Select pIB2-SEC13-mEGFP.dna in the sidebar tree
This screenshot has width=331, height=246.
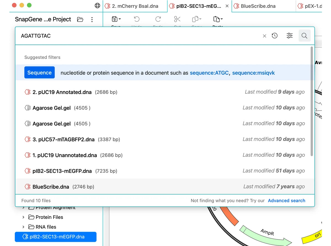point(56,237)
